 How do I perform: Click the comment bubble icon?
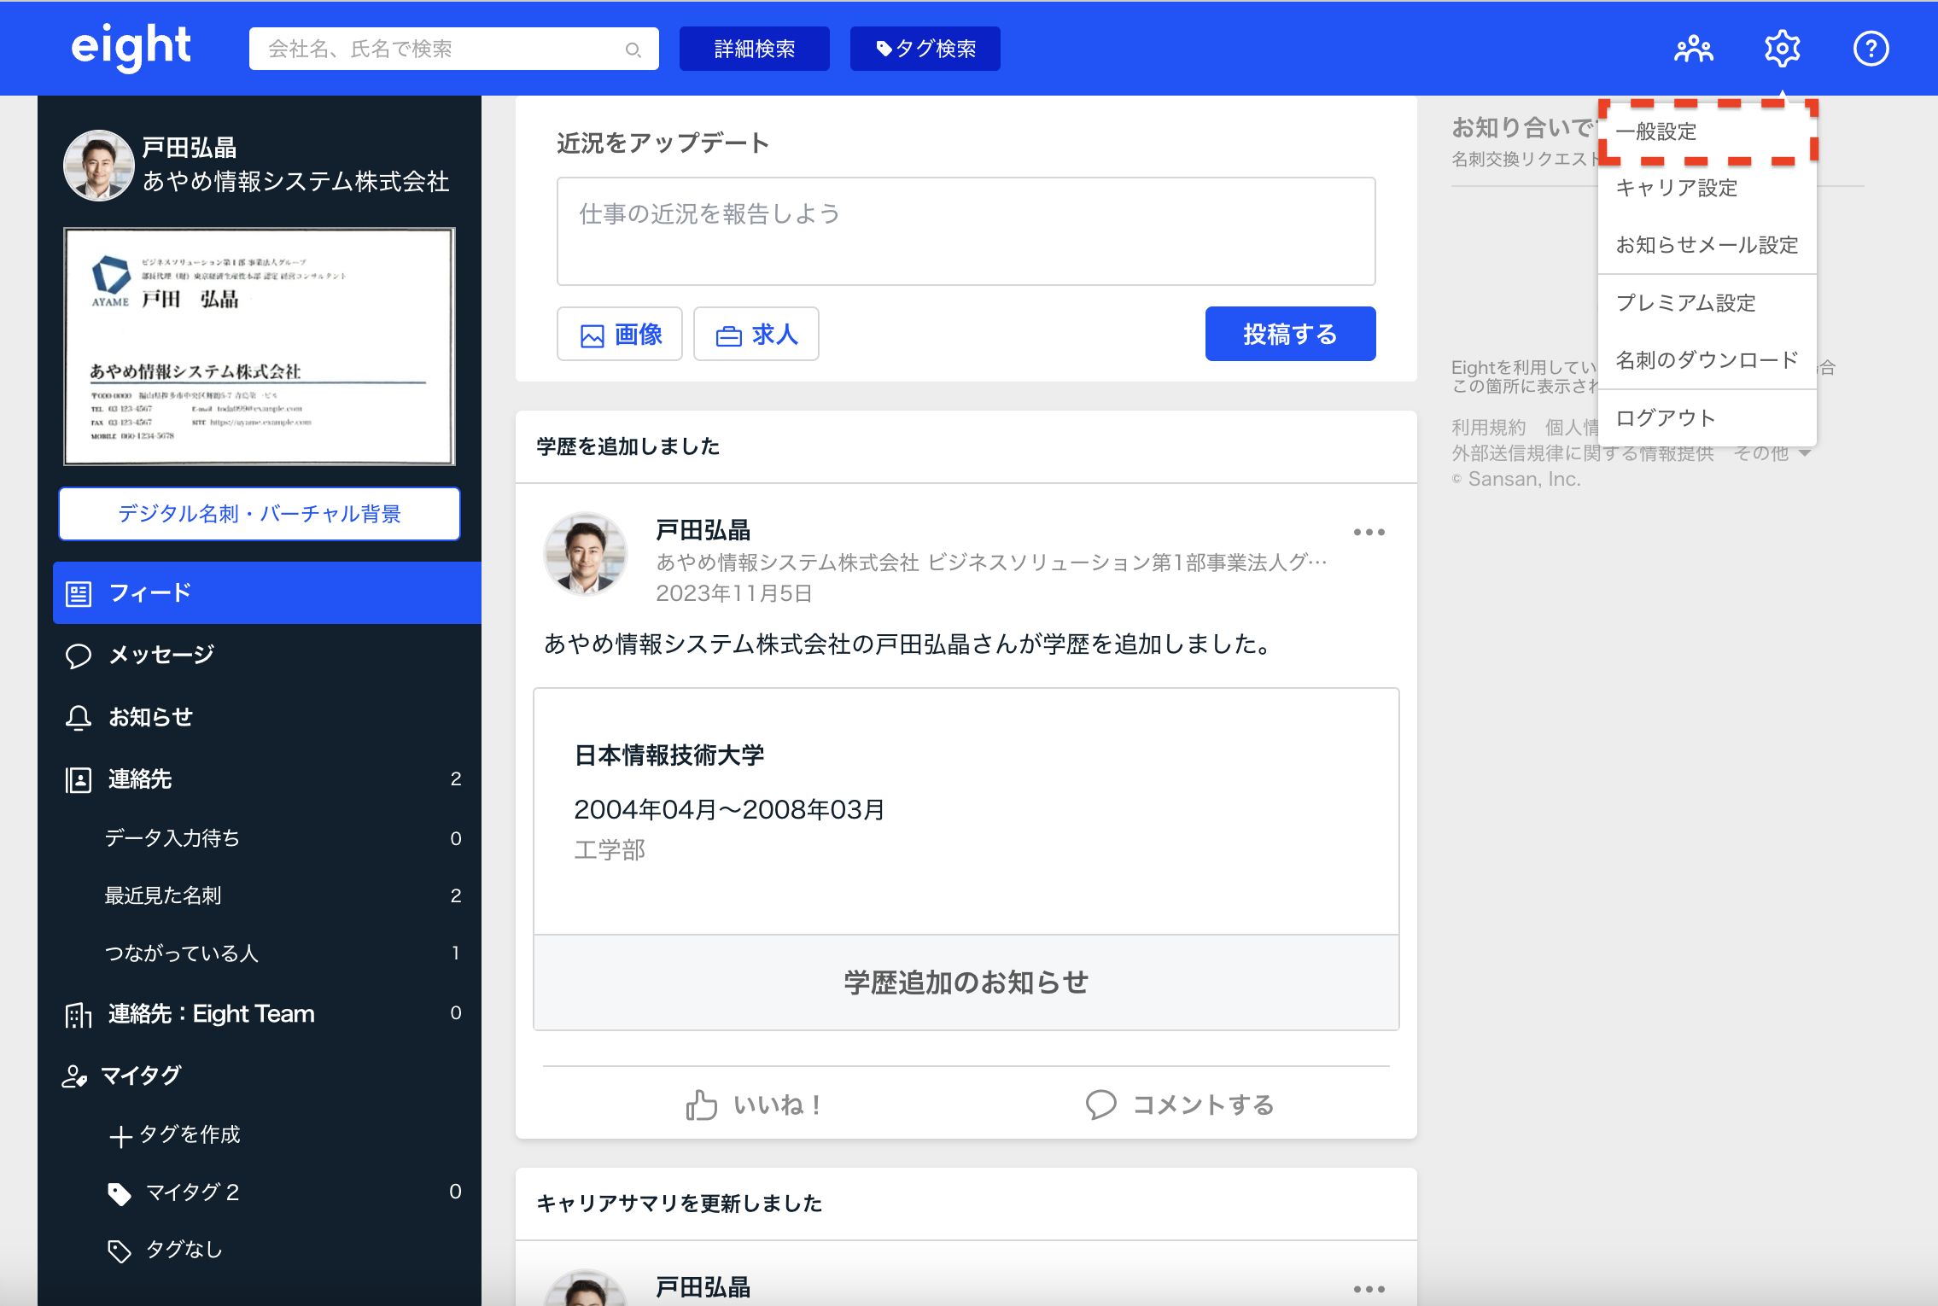point(1101,1105)
